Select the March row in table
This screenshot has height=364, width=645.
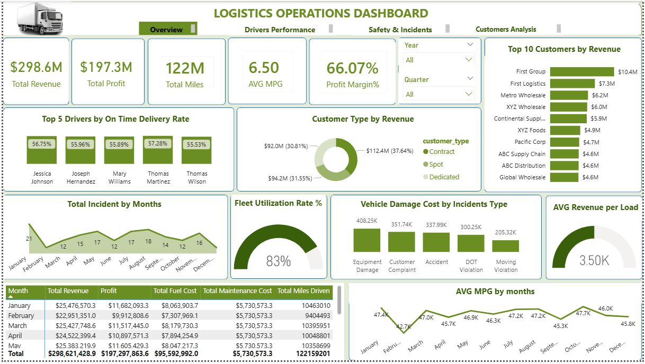[x=169, y=325]
